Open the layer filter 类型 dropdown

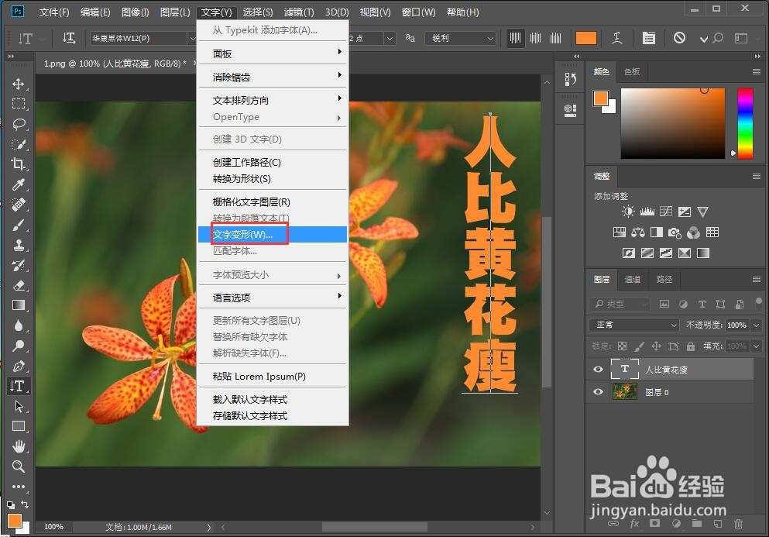coord(620,305)
